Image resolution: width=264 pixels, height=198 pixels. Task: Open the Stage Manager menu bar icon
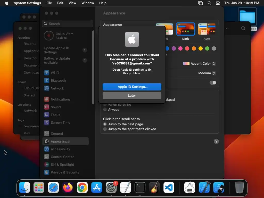(x=200, y=3)
